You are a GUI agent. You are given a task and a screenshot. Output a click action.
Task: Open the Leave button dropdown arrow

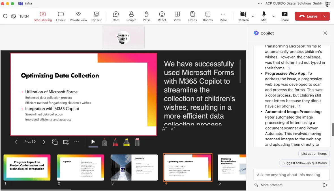tap(325, 16)
